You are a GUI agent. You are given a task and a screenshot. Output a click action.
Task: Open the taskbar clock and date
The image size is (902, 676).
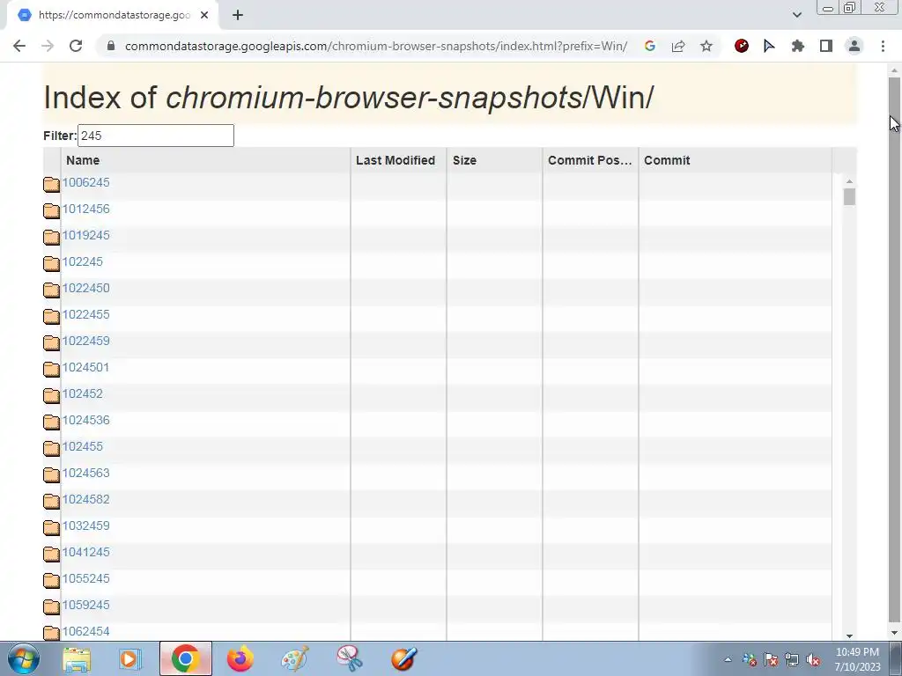[857, 659]
